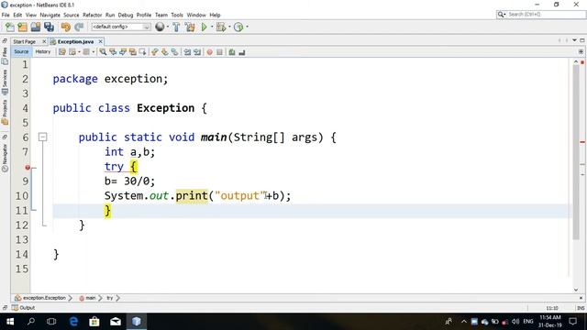The height and width of the screenshot is (330, 587).
Task: Click the error marker beside try line
Action: (28, 167)
